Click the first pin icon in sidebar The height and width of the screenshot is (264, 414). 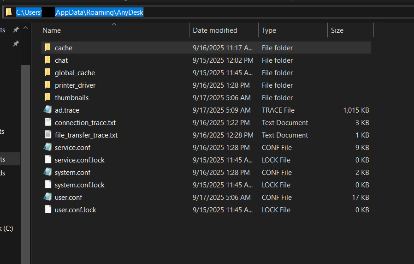click(x=16, y=30)
